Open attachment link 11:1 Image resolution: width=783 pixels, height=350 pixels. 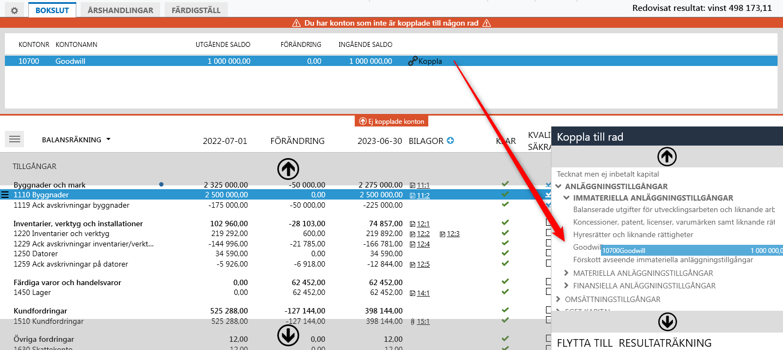point(423,185)
